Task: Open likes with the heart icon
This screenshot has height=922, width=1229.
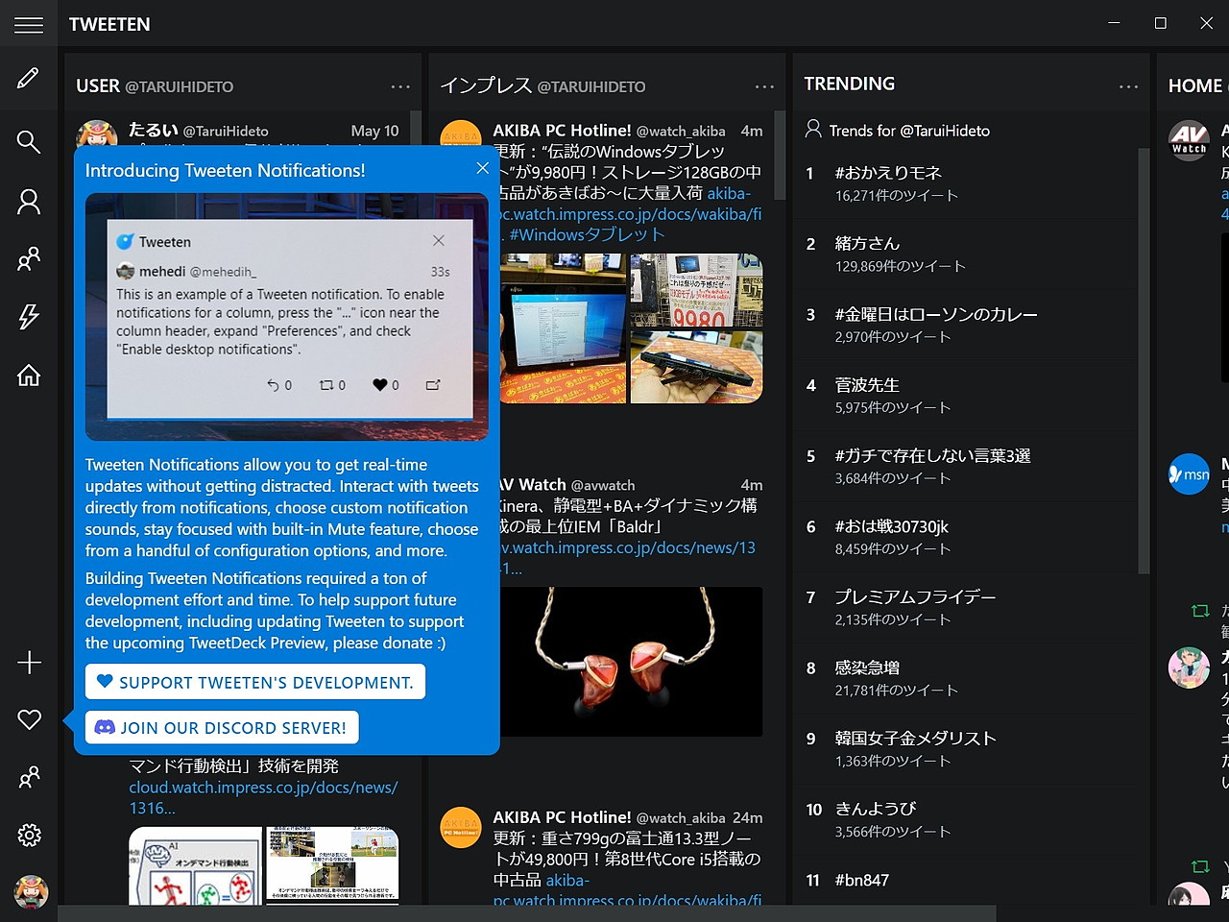Action: [29, 718]
